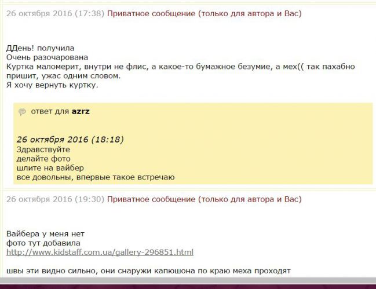The height and width of the screenshot is (289, 376).
Task: Click the 'ответ для' reply label
Action: pyautogui.click(x=50, y=111)
